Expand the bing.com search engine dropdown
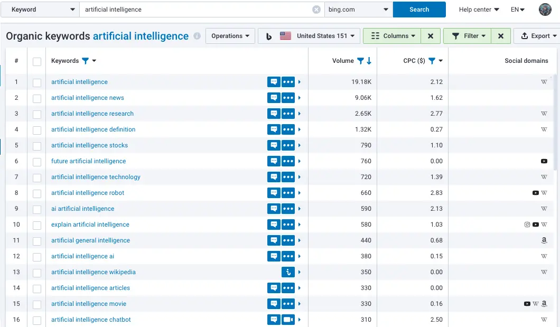The width and height of the screenshot is (560, 327). click(x=358, y=10)
